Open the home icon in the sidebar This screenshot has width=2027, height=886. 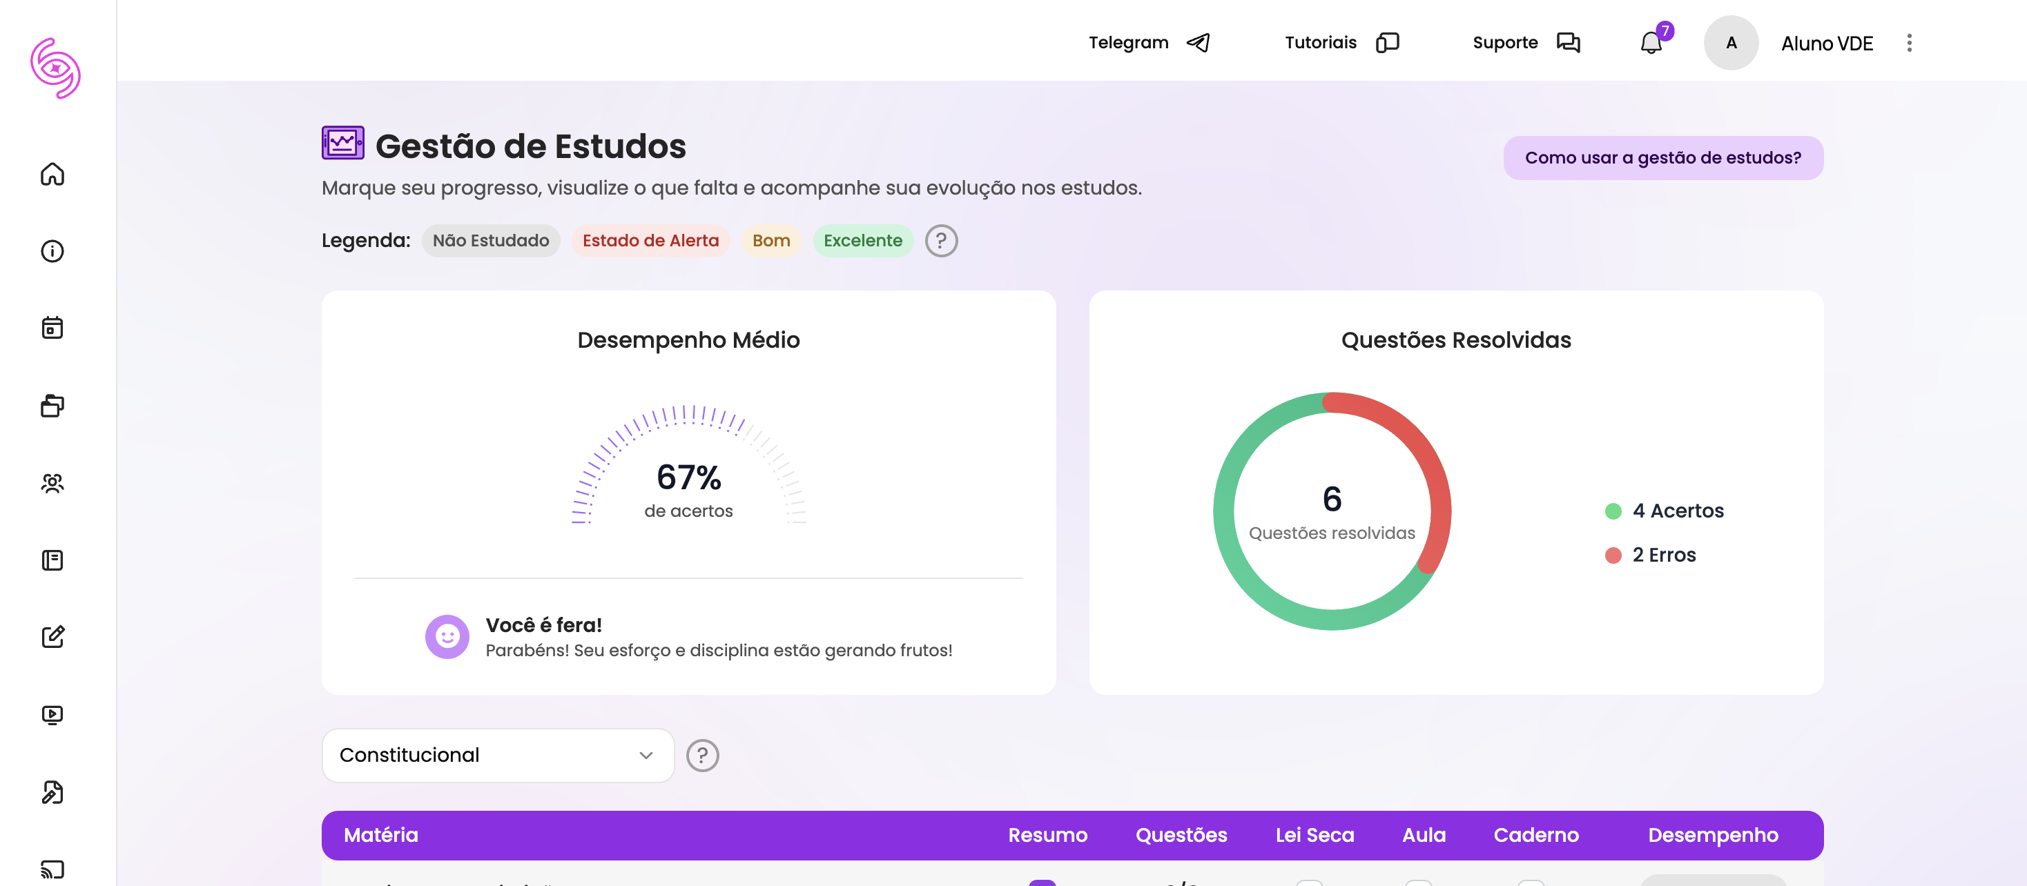point(52,175)
